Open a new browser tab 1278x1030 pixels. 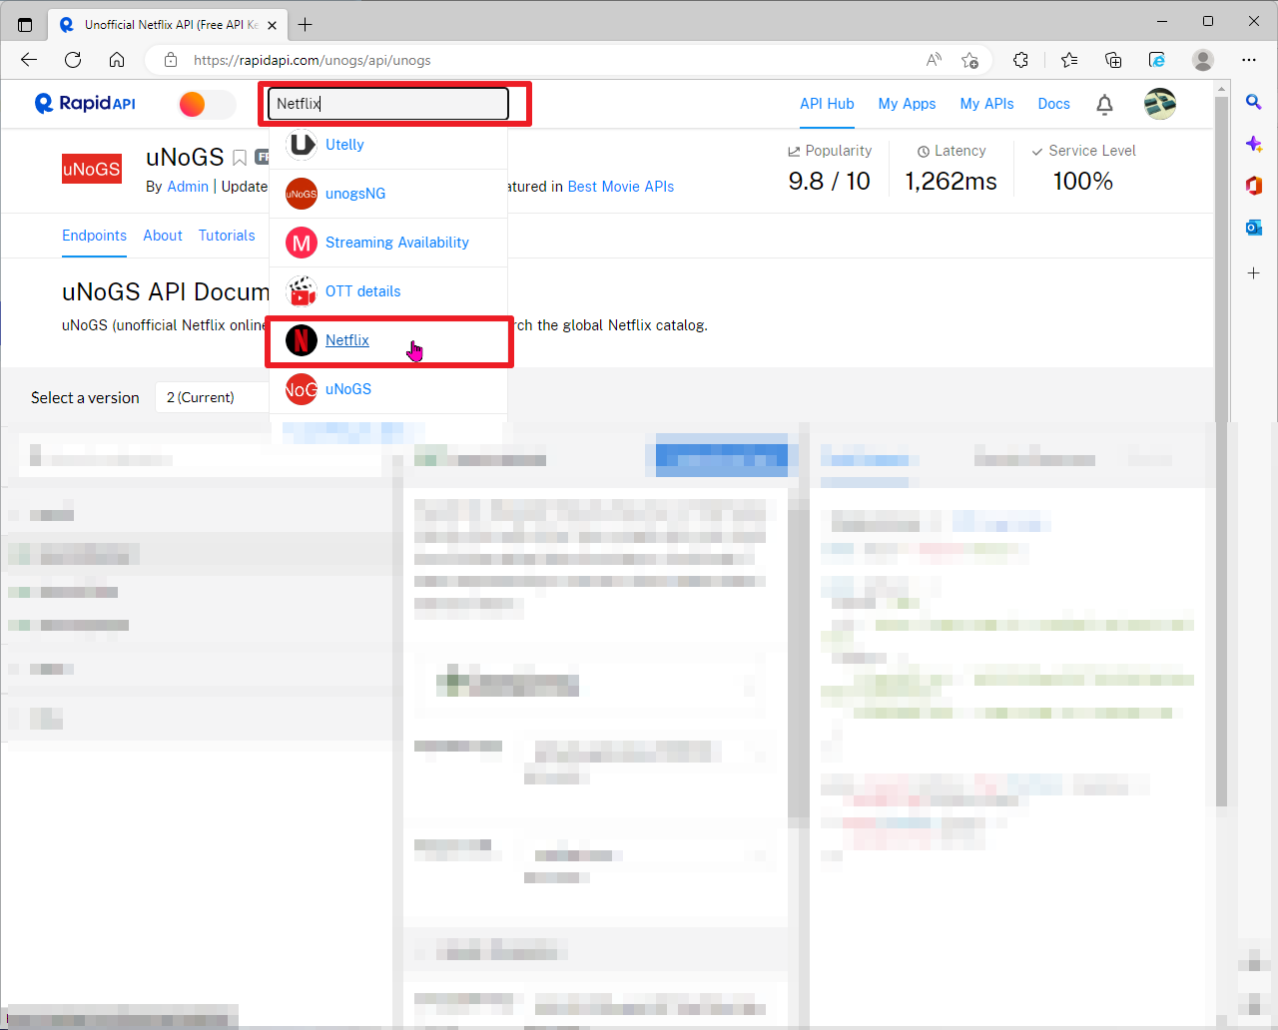point(306,24)
